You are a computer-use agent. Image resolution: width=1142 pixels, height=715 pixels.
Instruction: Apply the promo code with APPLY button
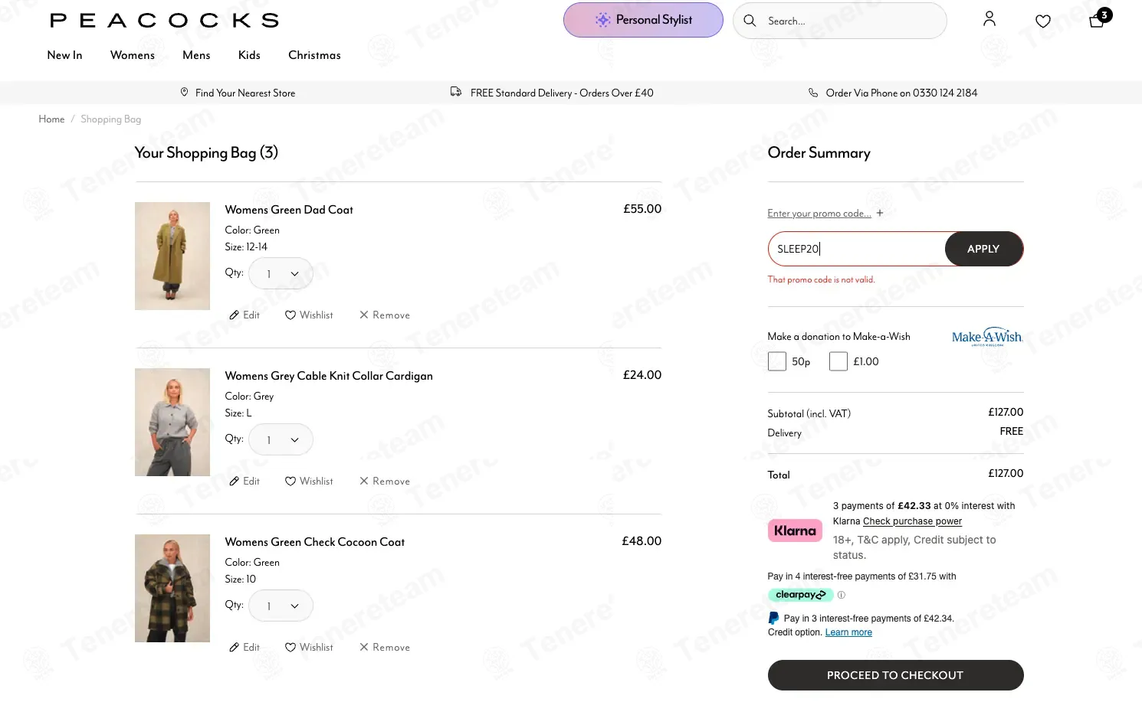coord(984,249)
